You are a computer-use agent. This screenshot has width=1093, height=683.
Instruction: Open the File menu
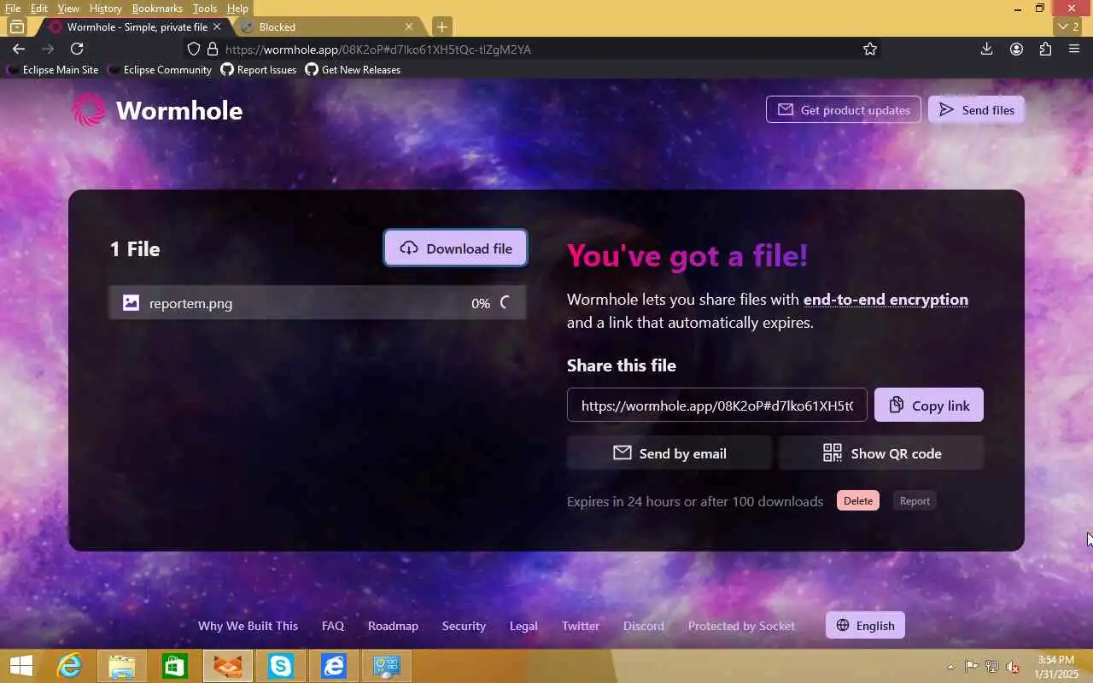coord(13,9)
